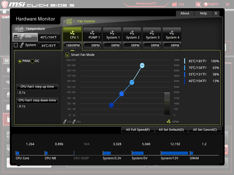Open the About button
Image resolution: width=234 pixels, height=175 pixels.
(x=185, y=13)
